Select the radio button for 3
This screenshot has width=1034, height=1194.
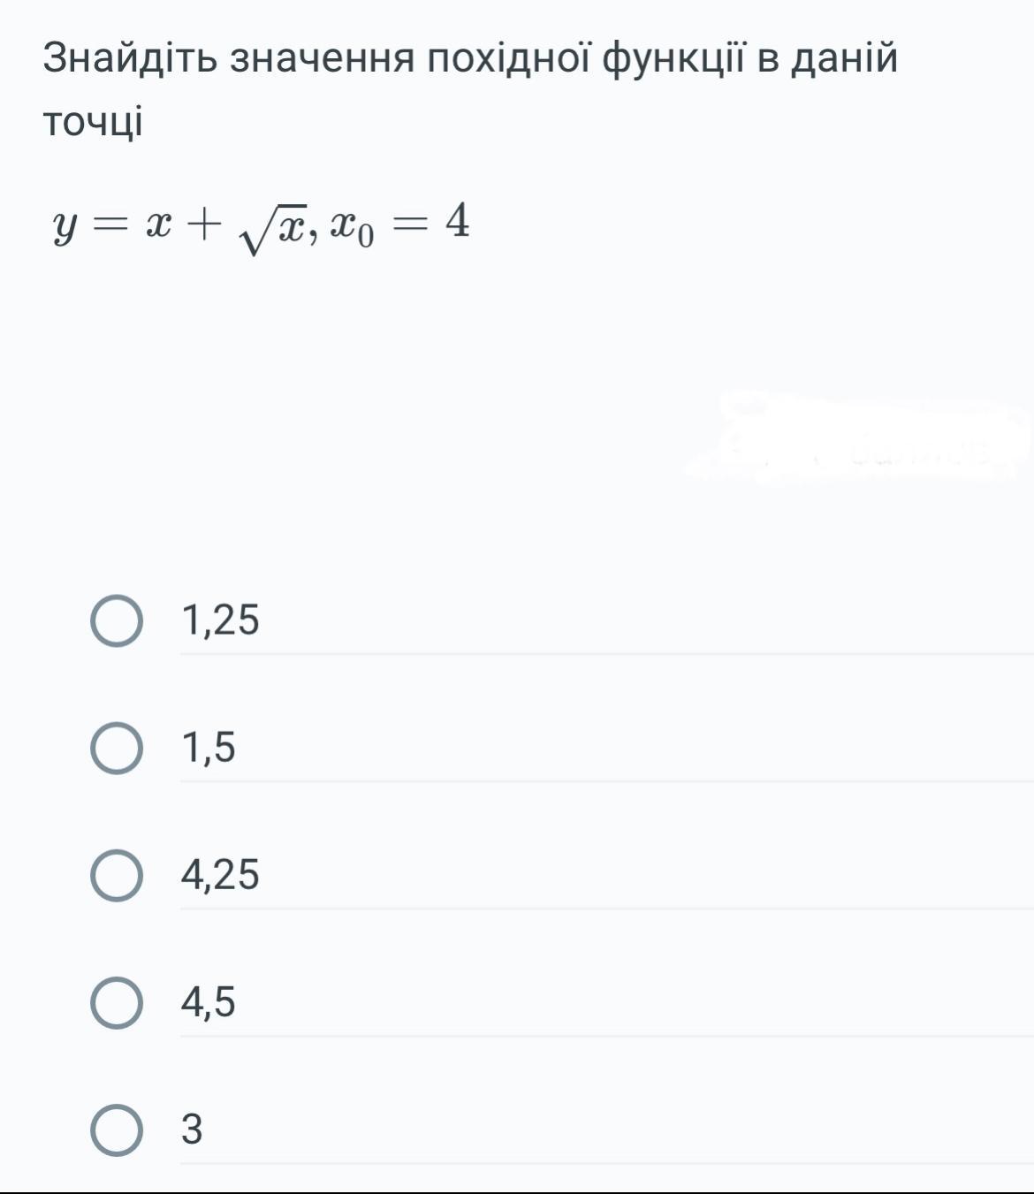click(117, 1130)
